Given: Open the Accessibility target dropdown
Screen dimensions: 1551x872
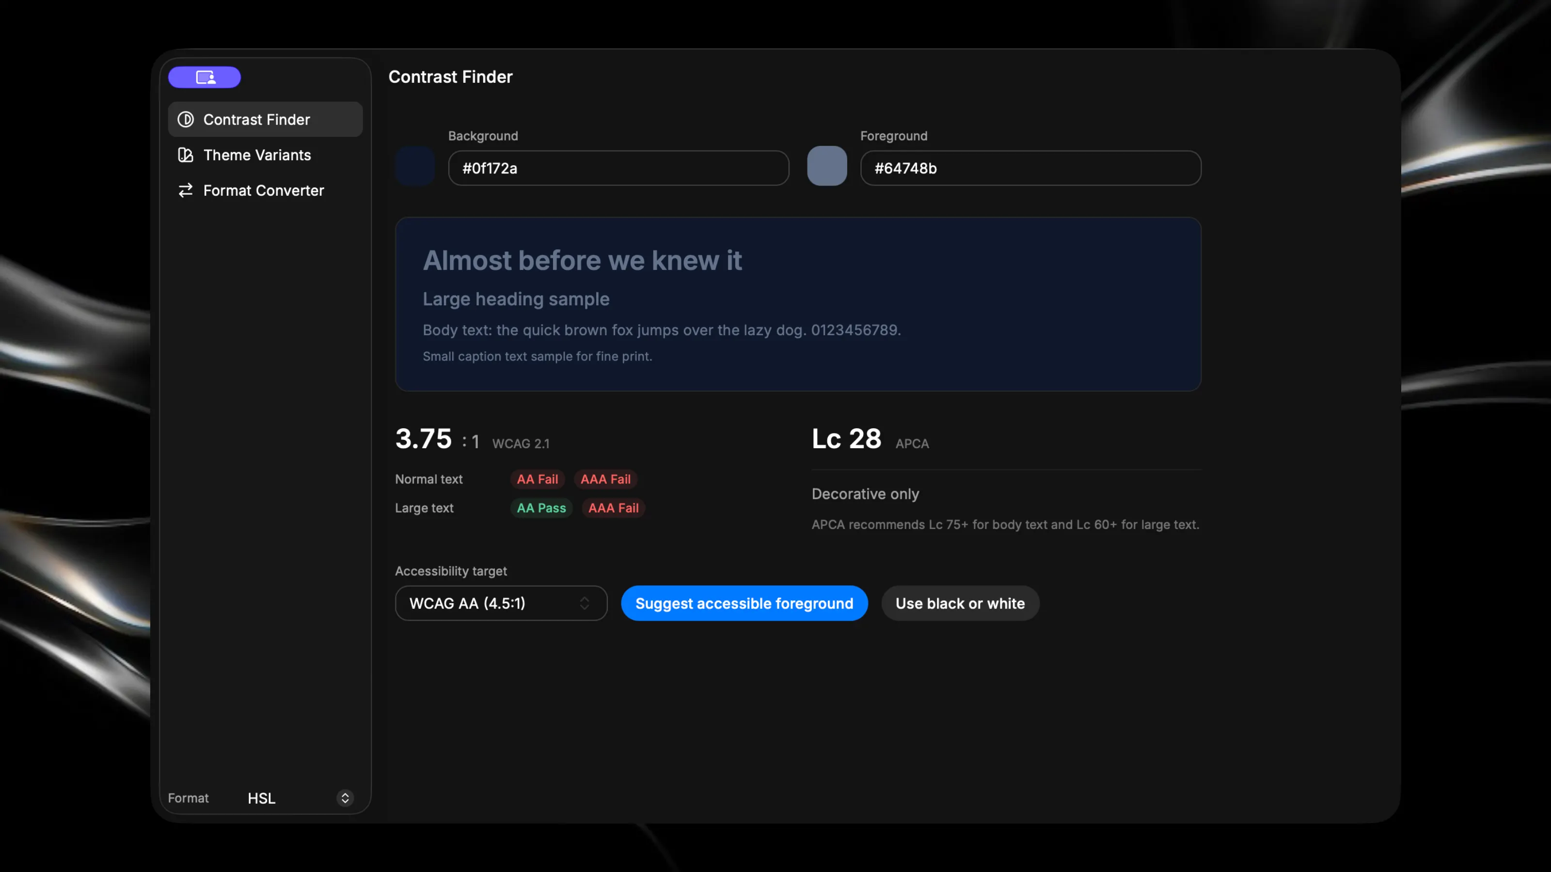Looking at the screenshot, I should coord(501,603).
